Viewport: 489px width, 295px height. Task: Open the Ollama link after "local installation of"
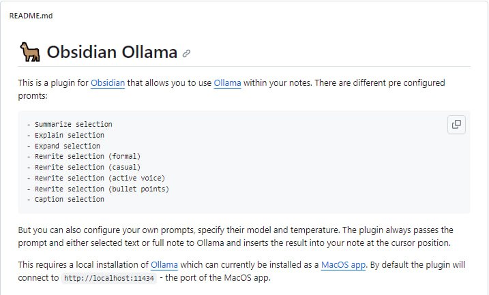point(164,264)
